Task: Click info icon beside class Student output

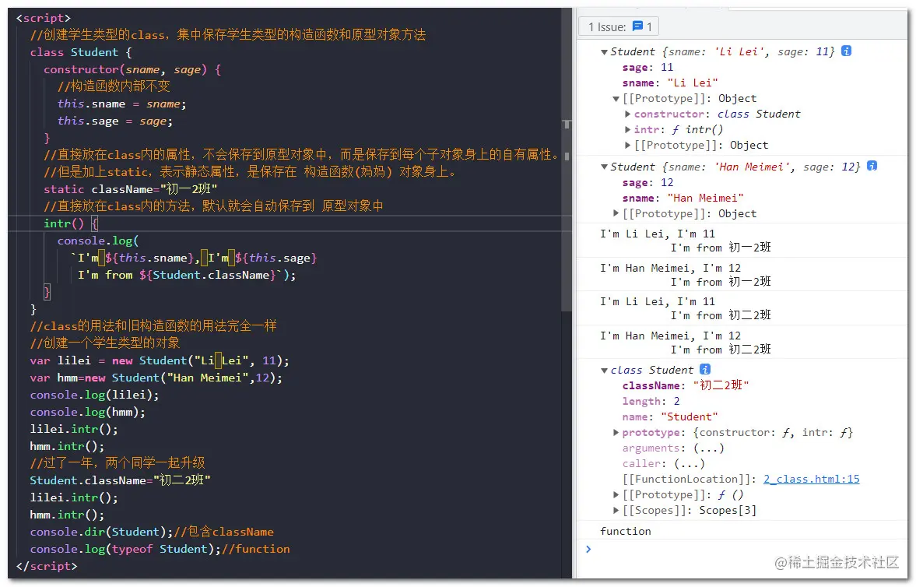Action: (705, 369)
